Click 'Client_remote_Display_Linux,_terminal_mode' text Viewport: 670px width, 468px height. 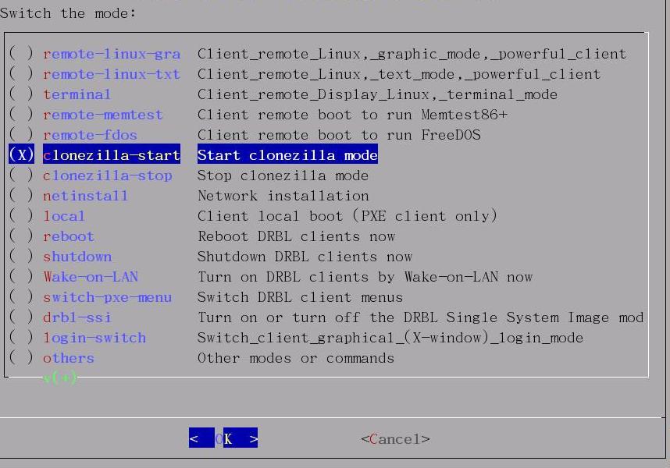click(377, 94)
